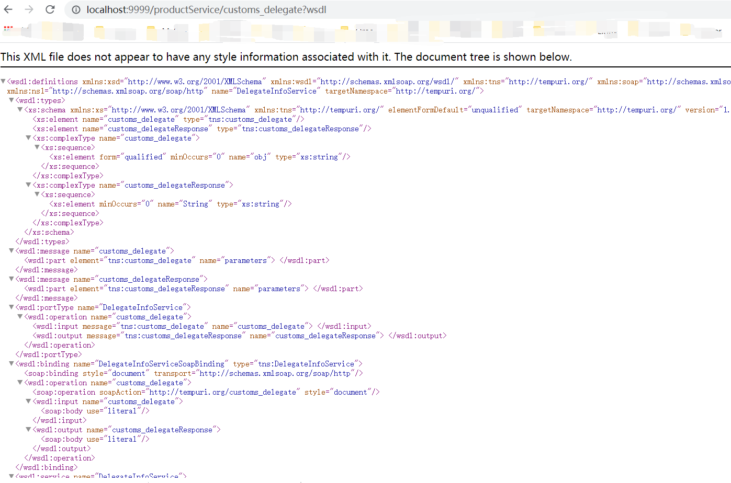Viewport: 731px width, 483px height.
Task: Click the browser refresh icon
Action: coord(50,9)
